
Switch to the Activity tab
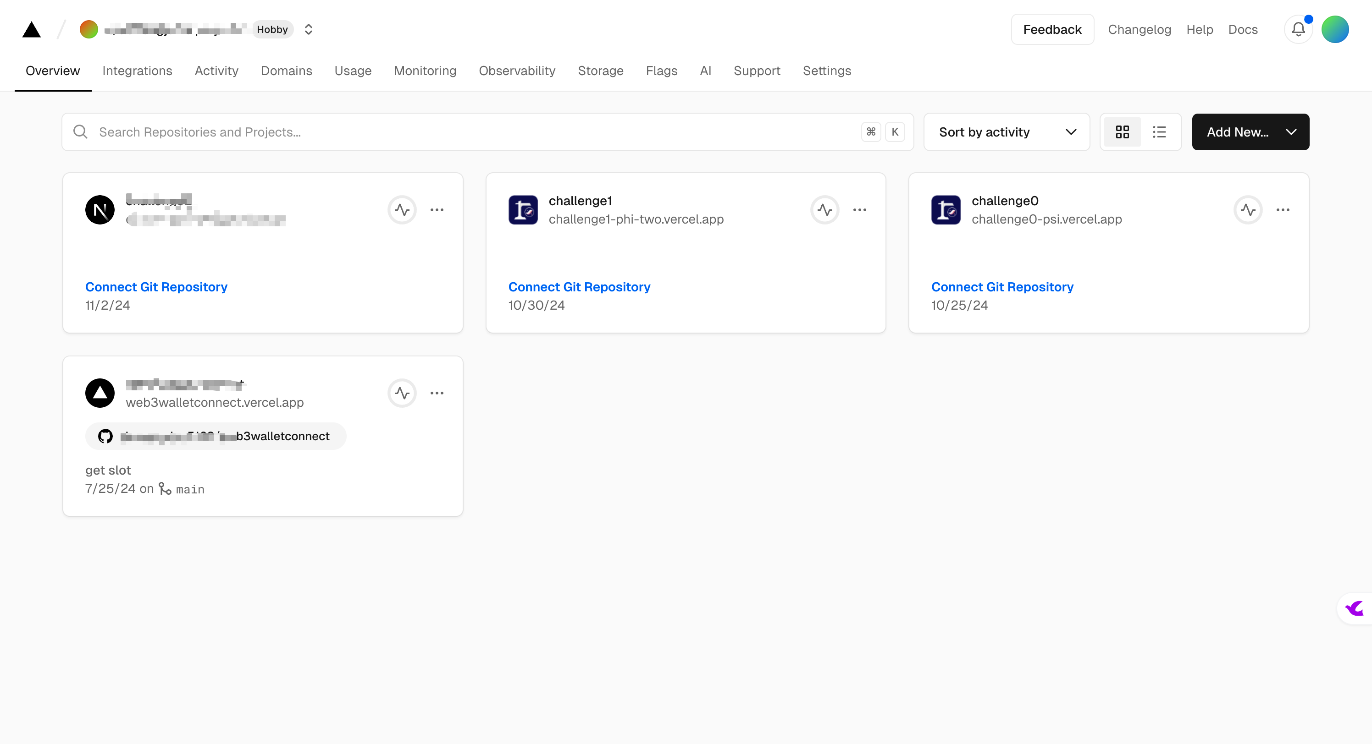click(216, 71)
